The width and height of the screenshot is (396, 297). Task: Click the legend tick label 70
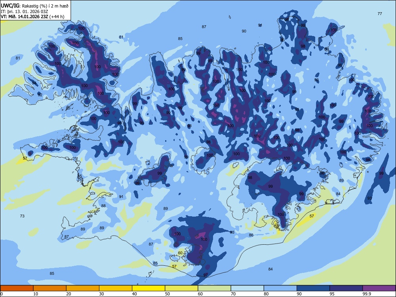tap(233, 294)
